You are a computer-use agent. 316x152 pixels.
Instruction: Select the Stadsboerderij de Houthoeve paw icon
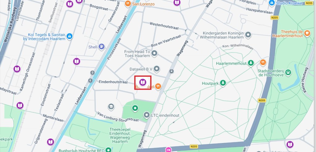288,73
